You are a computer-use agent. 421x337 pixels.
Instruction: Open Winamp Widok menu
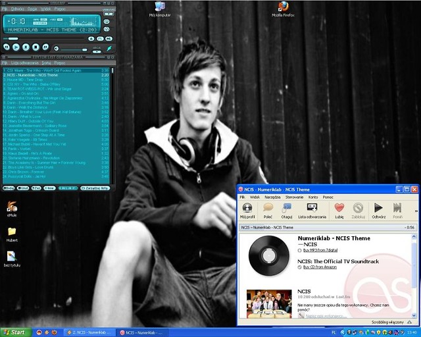[45, 9]
